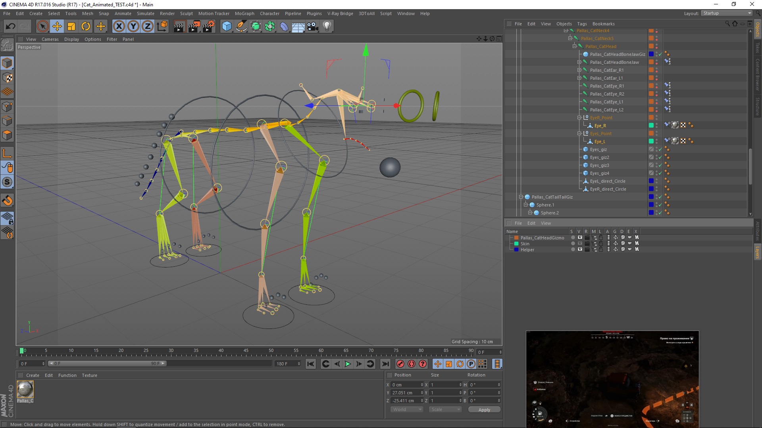The width and height of the screenshot is (762, 428).
Task: Open the Layout Startup dropdown
Action: tap(727, 13)
